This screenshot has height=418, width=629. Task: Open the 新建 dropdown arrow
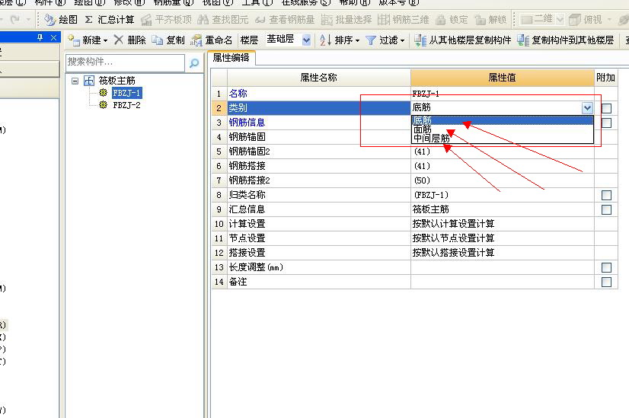coord(106,41)
